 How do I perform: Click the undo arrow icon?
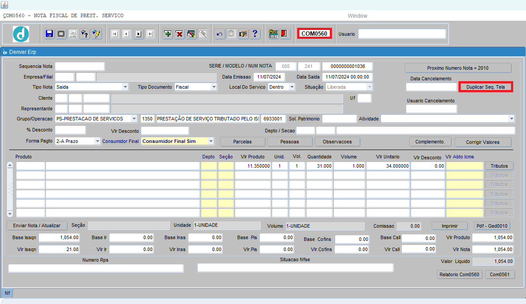tap(220, 34)
